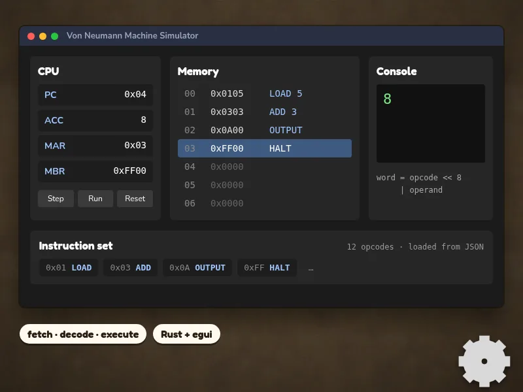This screenshot has width=523, height=392.
Task: Click the 0x01 LOAD opcode chip
Action: coord(69,268)
